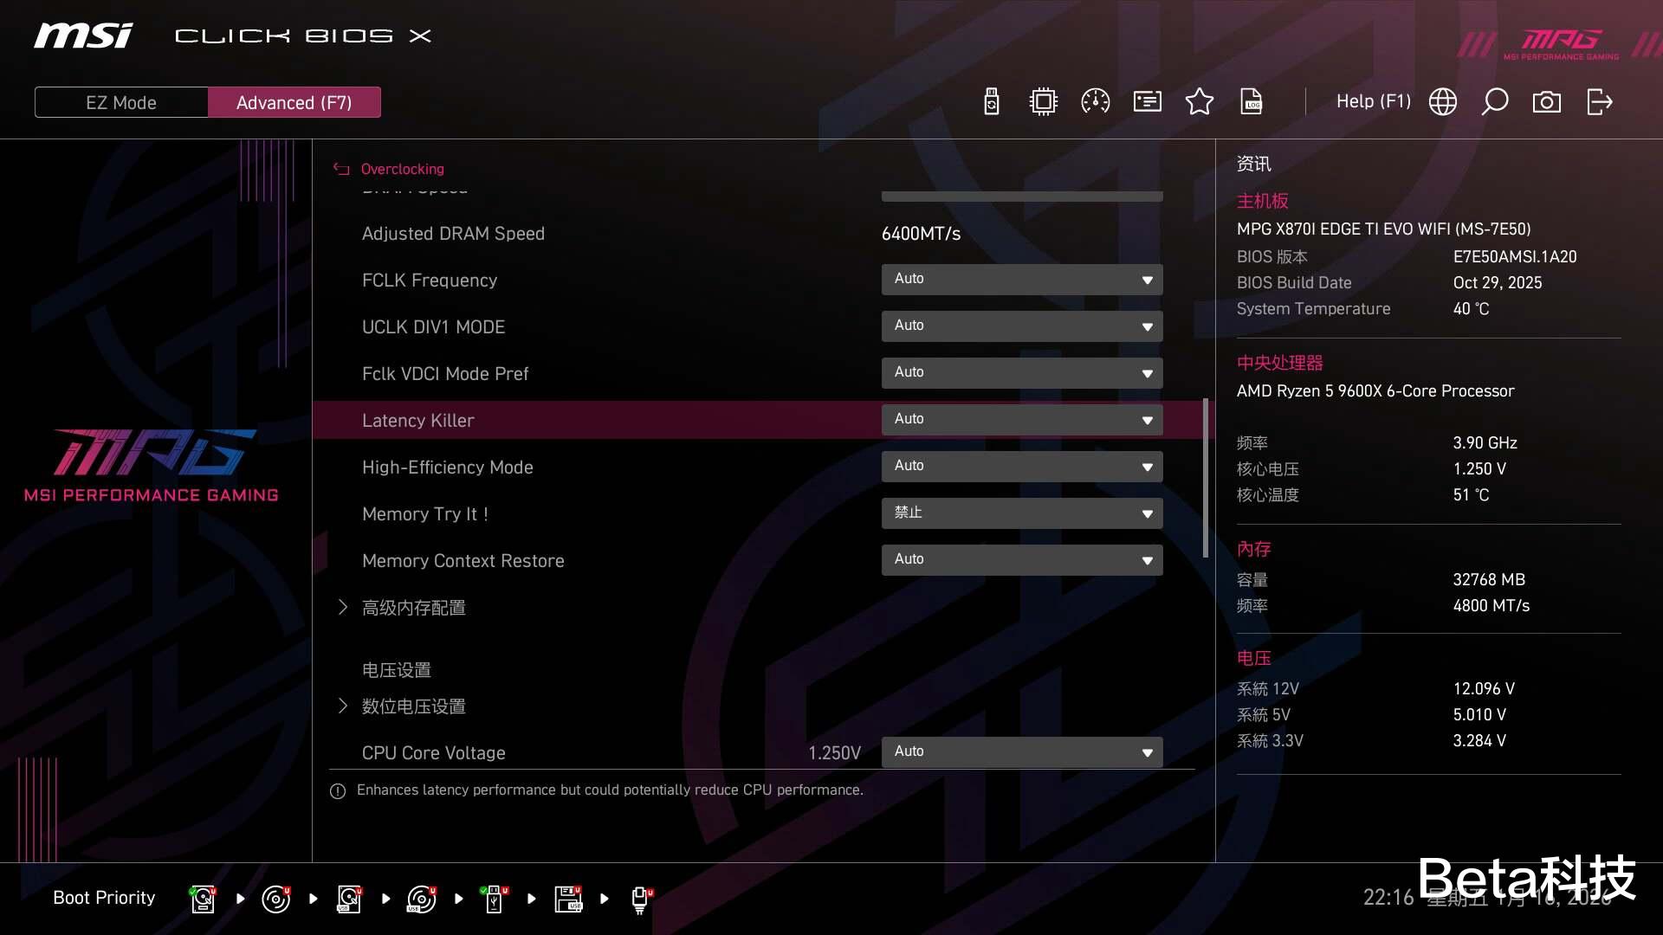Viewport: 1663px width, 935px height.
Task: Switch to EZ Mode
Action: coord(121,102)
